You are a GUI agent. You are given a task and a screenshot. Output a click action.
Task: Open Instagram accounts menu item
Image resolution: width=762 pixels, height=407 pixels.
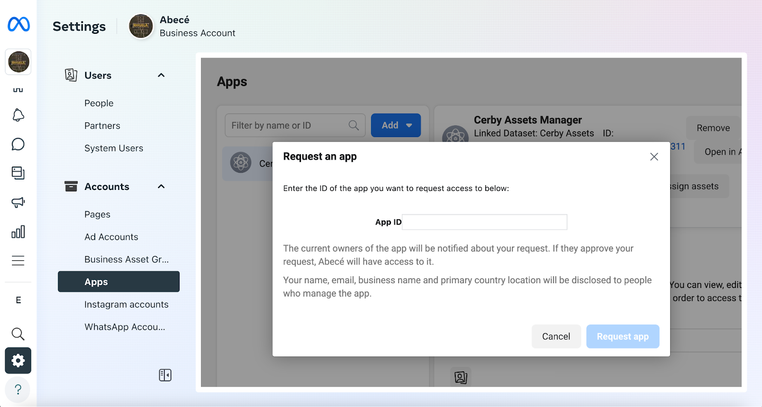[126, 304]
